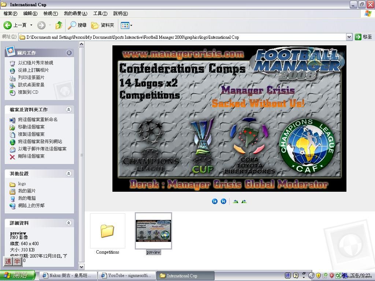The image size is (375, 281).
Task: Collapse the 詳細資料 panel
Action: tap(68, 223)
